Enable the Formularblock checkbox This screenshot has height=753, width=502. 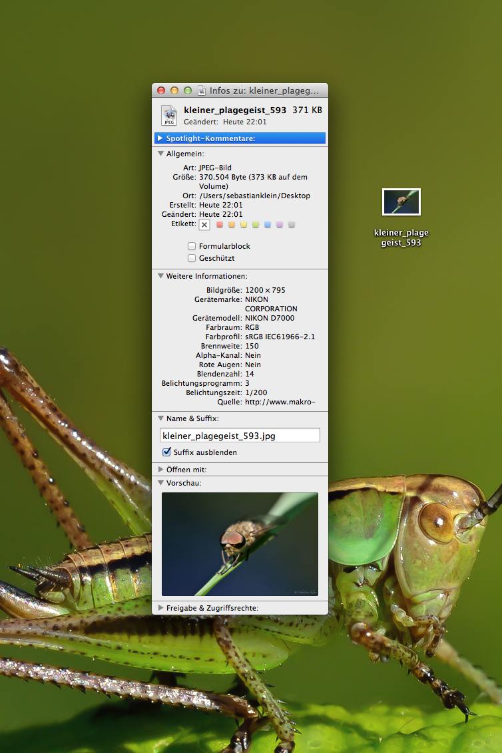[192, 246]
